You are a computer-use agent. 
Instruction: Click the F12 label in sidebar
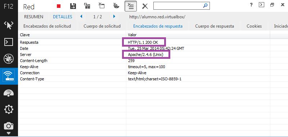tap(9, 7)
